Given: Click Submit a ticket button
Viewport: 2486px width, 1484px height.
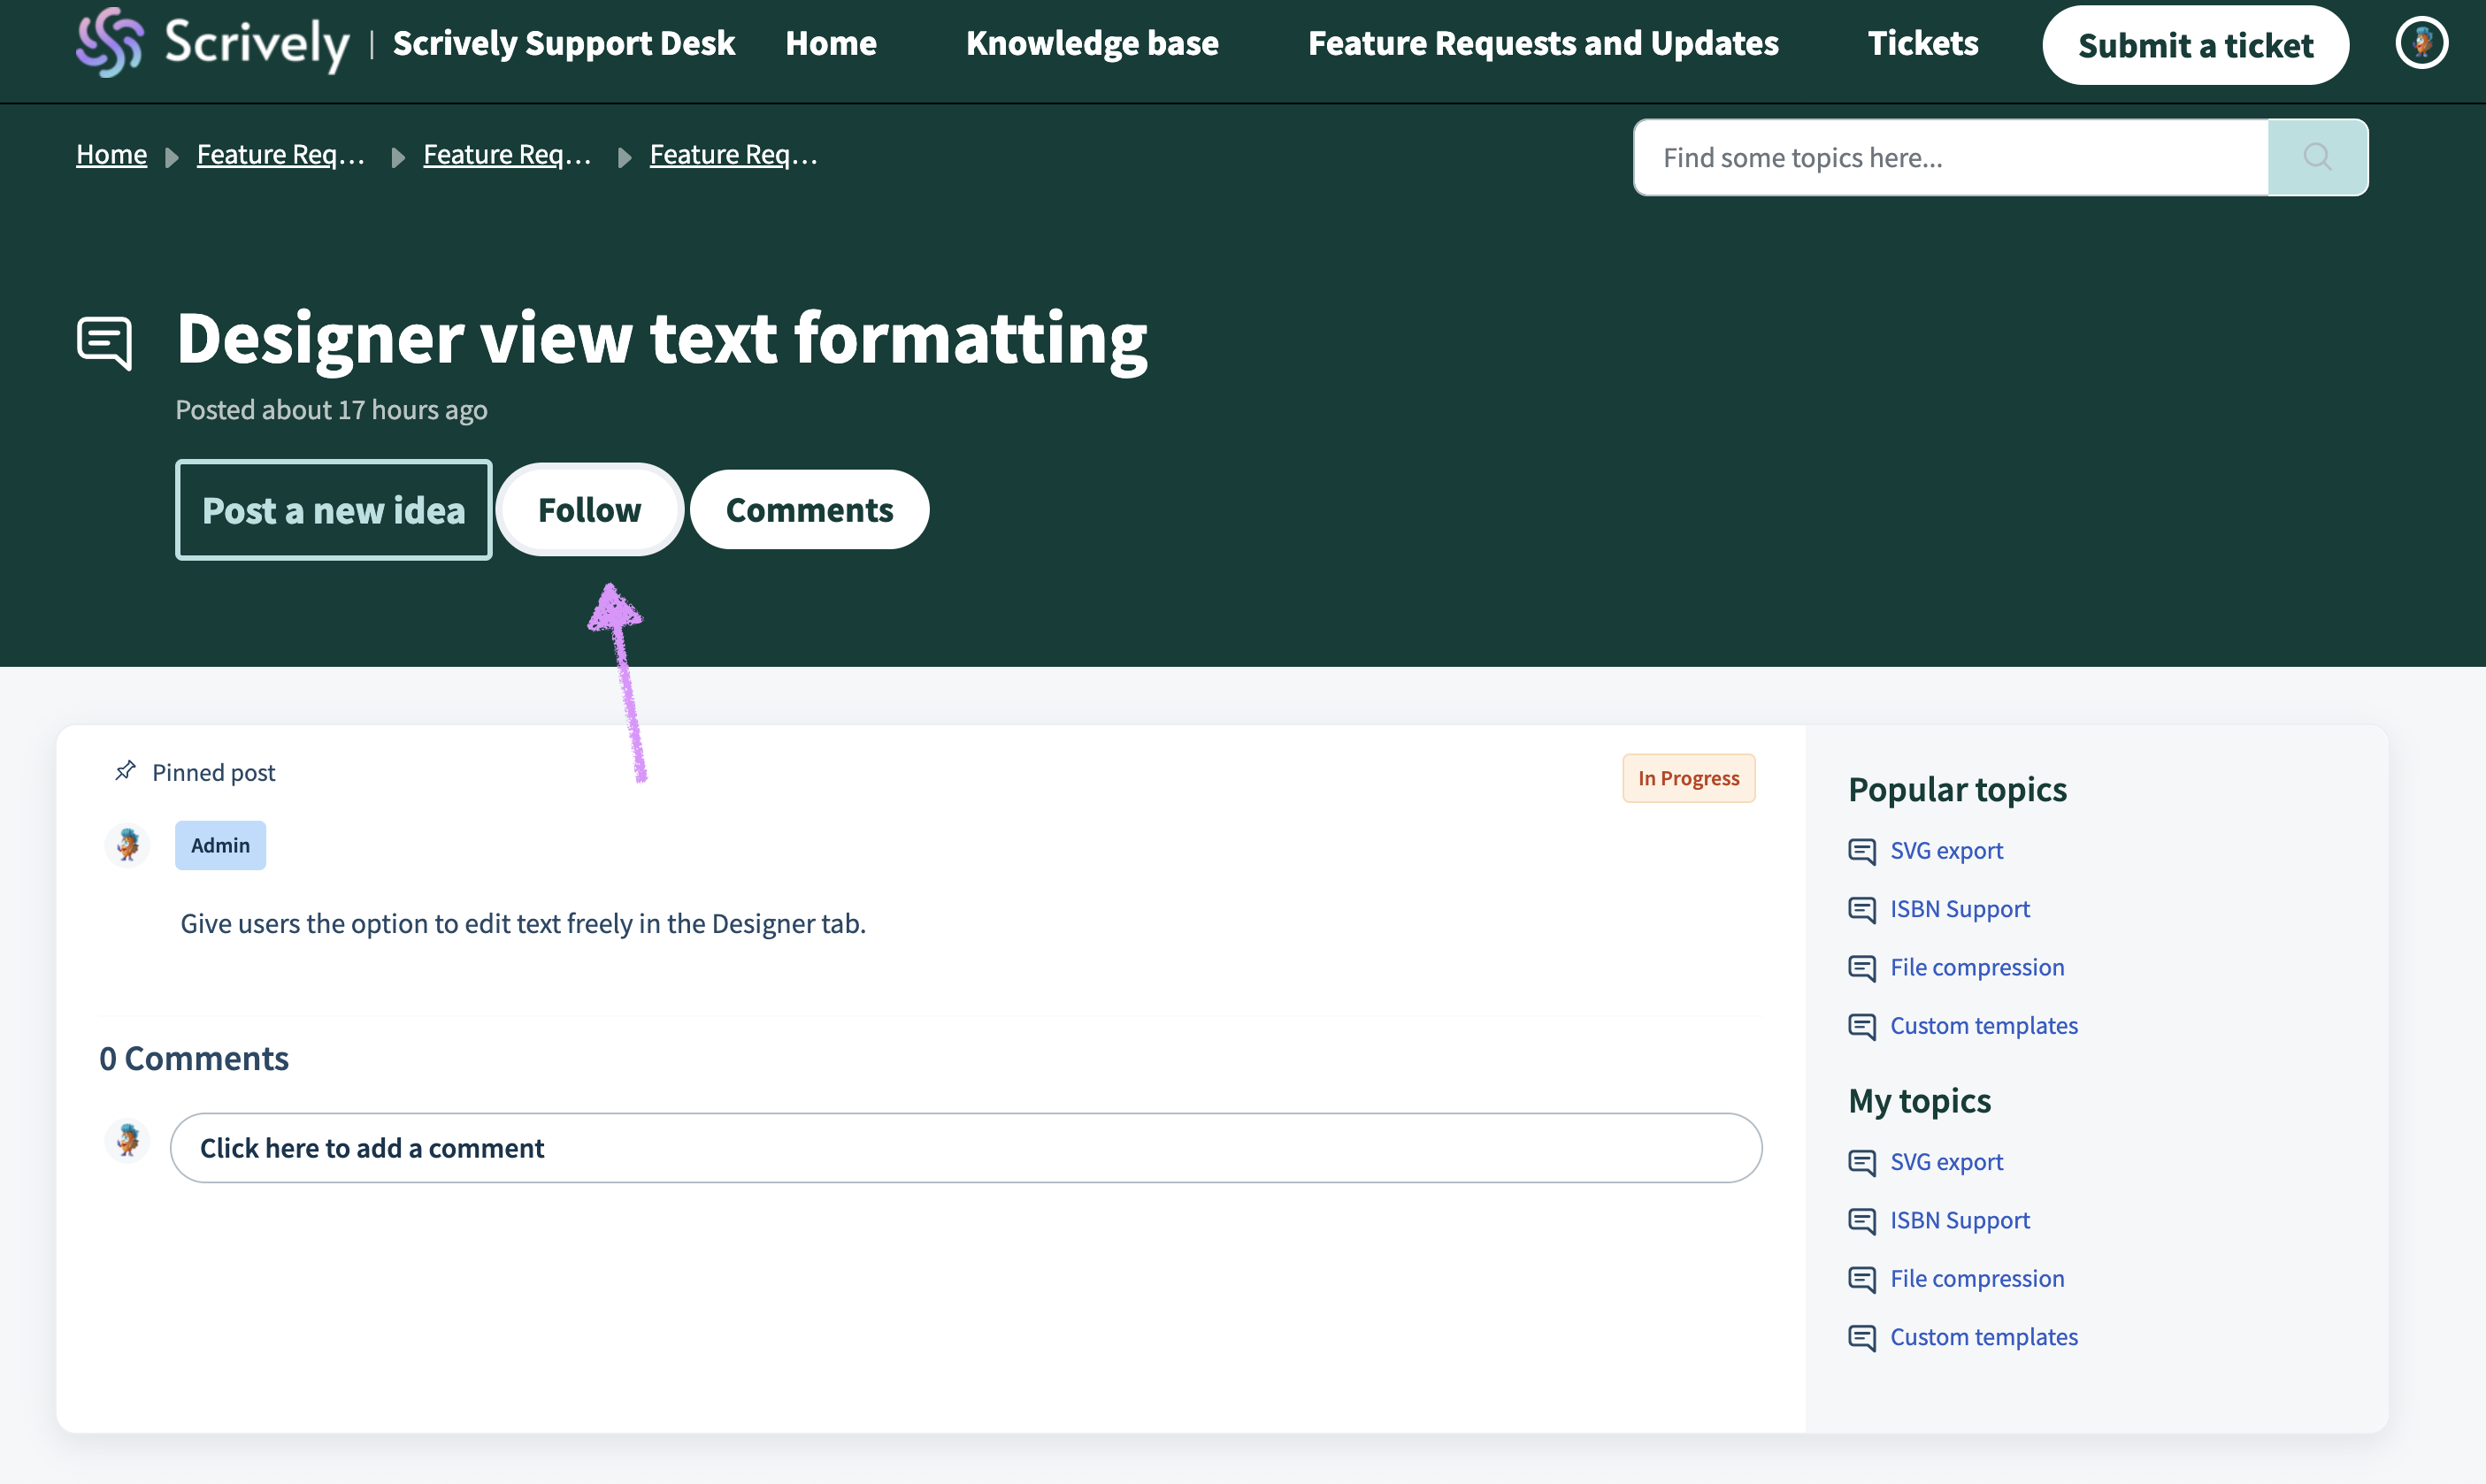Looking at the screenshot, I should (2195, 45).
